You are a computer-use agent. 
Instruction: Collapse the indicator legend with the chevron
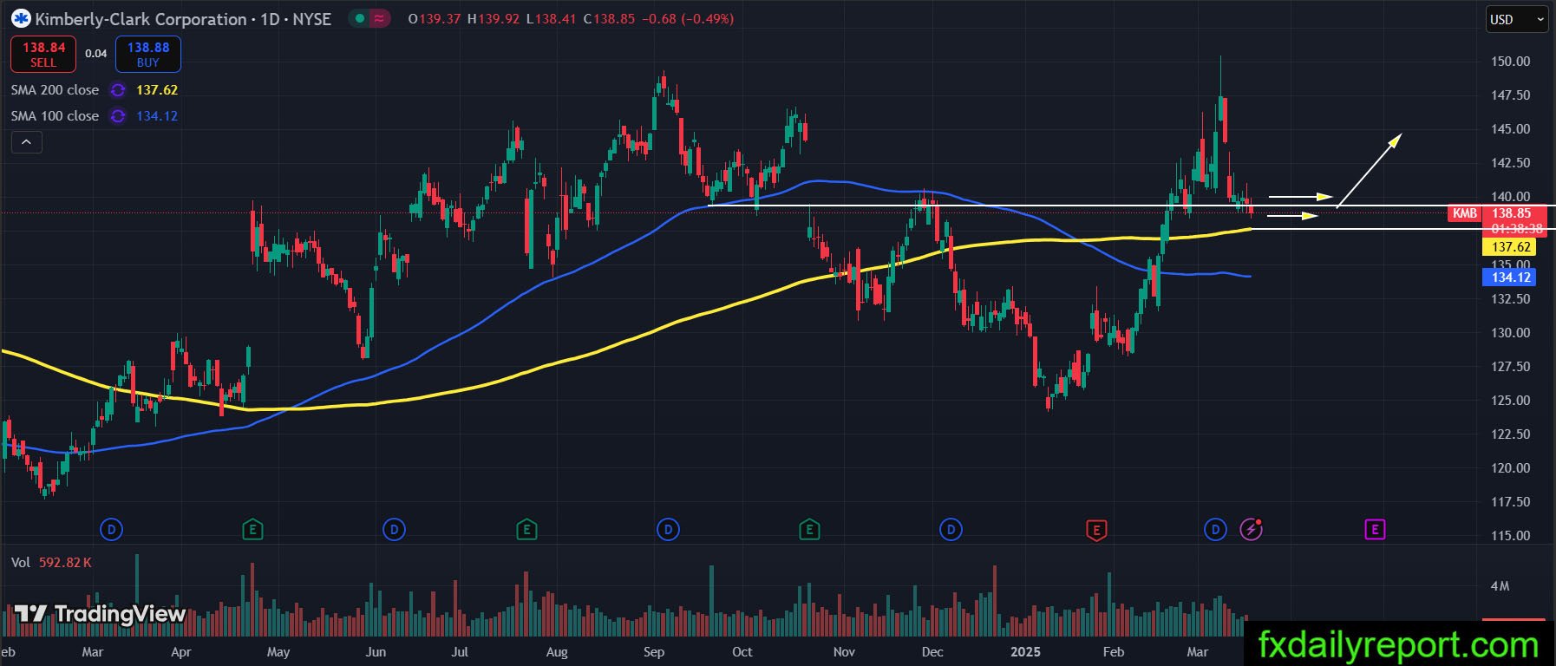26,142
